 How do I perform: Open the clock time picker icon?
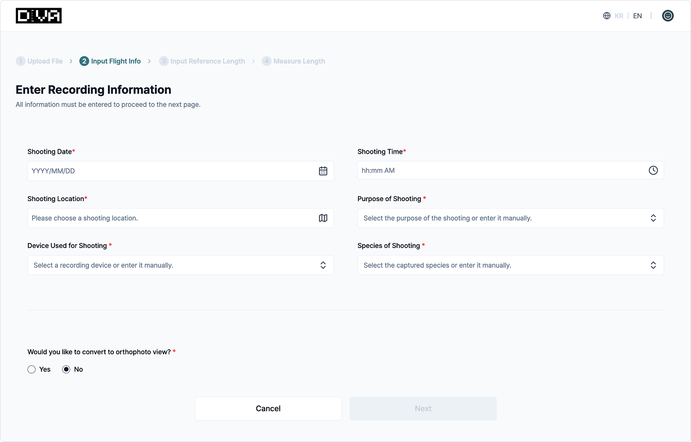point(653,171)
